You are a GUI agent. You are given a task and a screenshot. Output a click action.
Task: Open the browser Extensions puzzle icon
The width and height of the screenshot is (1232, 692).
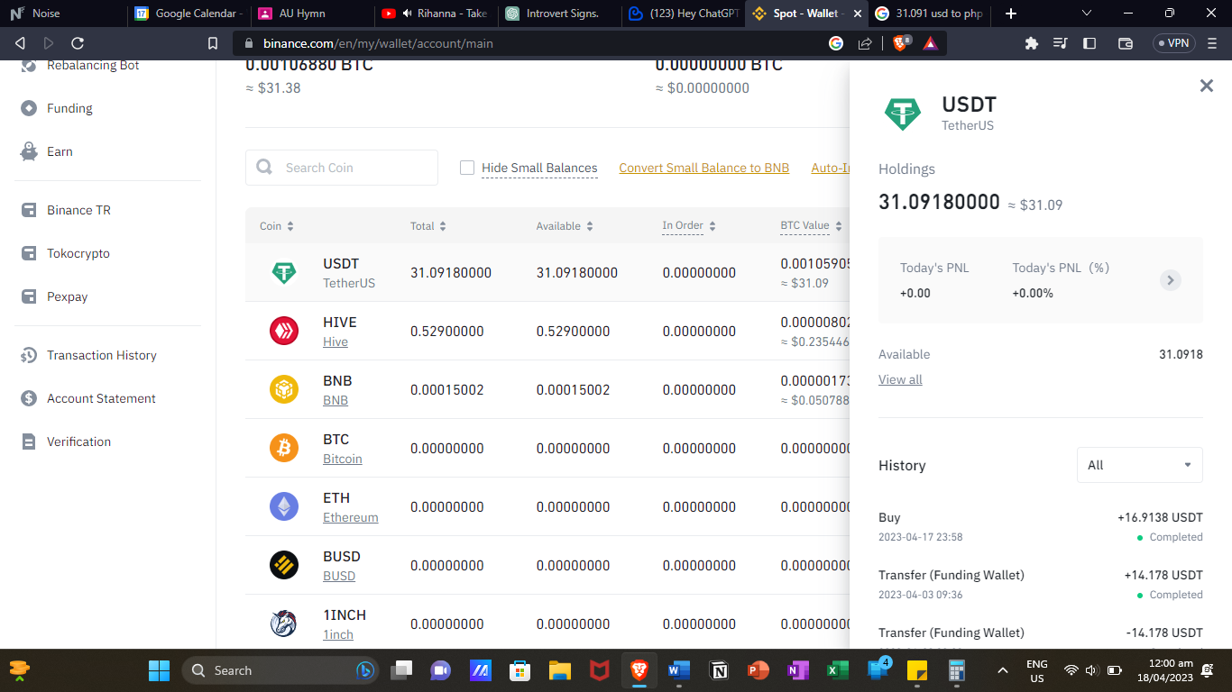pyautogui.click(x=1032, y=43)
